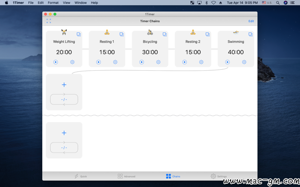The width and height of the screenshot is (300, 187).
Task: Play the Resting 2 timer
Action: click(185, 62)
